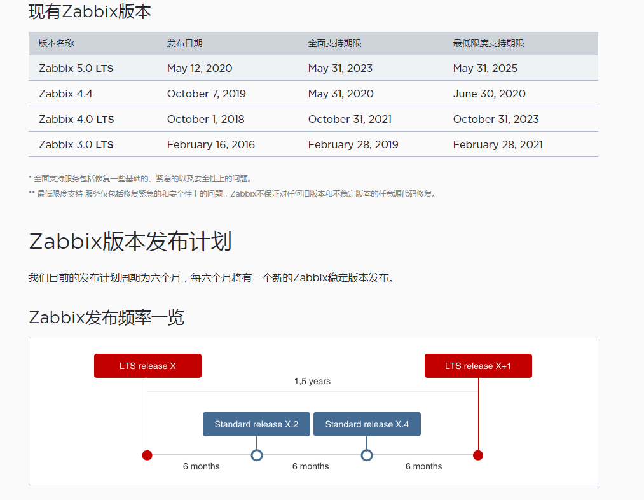
Task: Click the May 31, 2020 full support date
Action: click(x=341, y=94)
